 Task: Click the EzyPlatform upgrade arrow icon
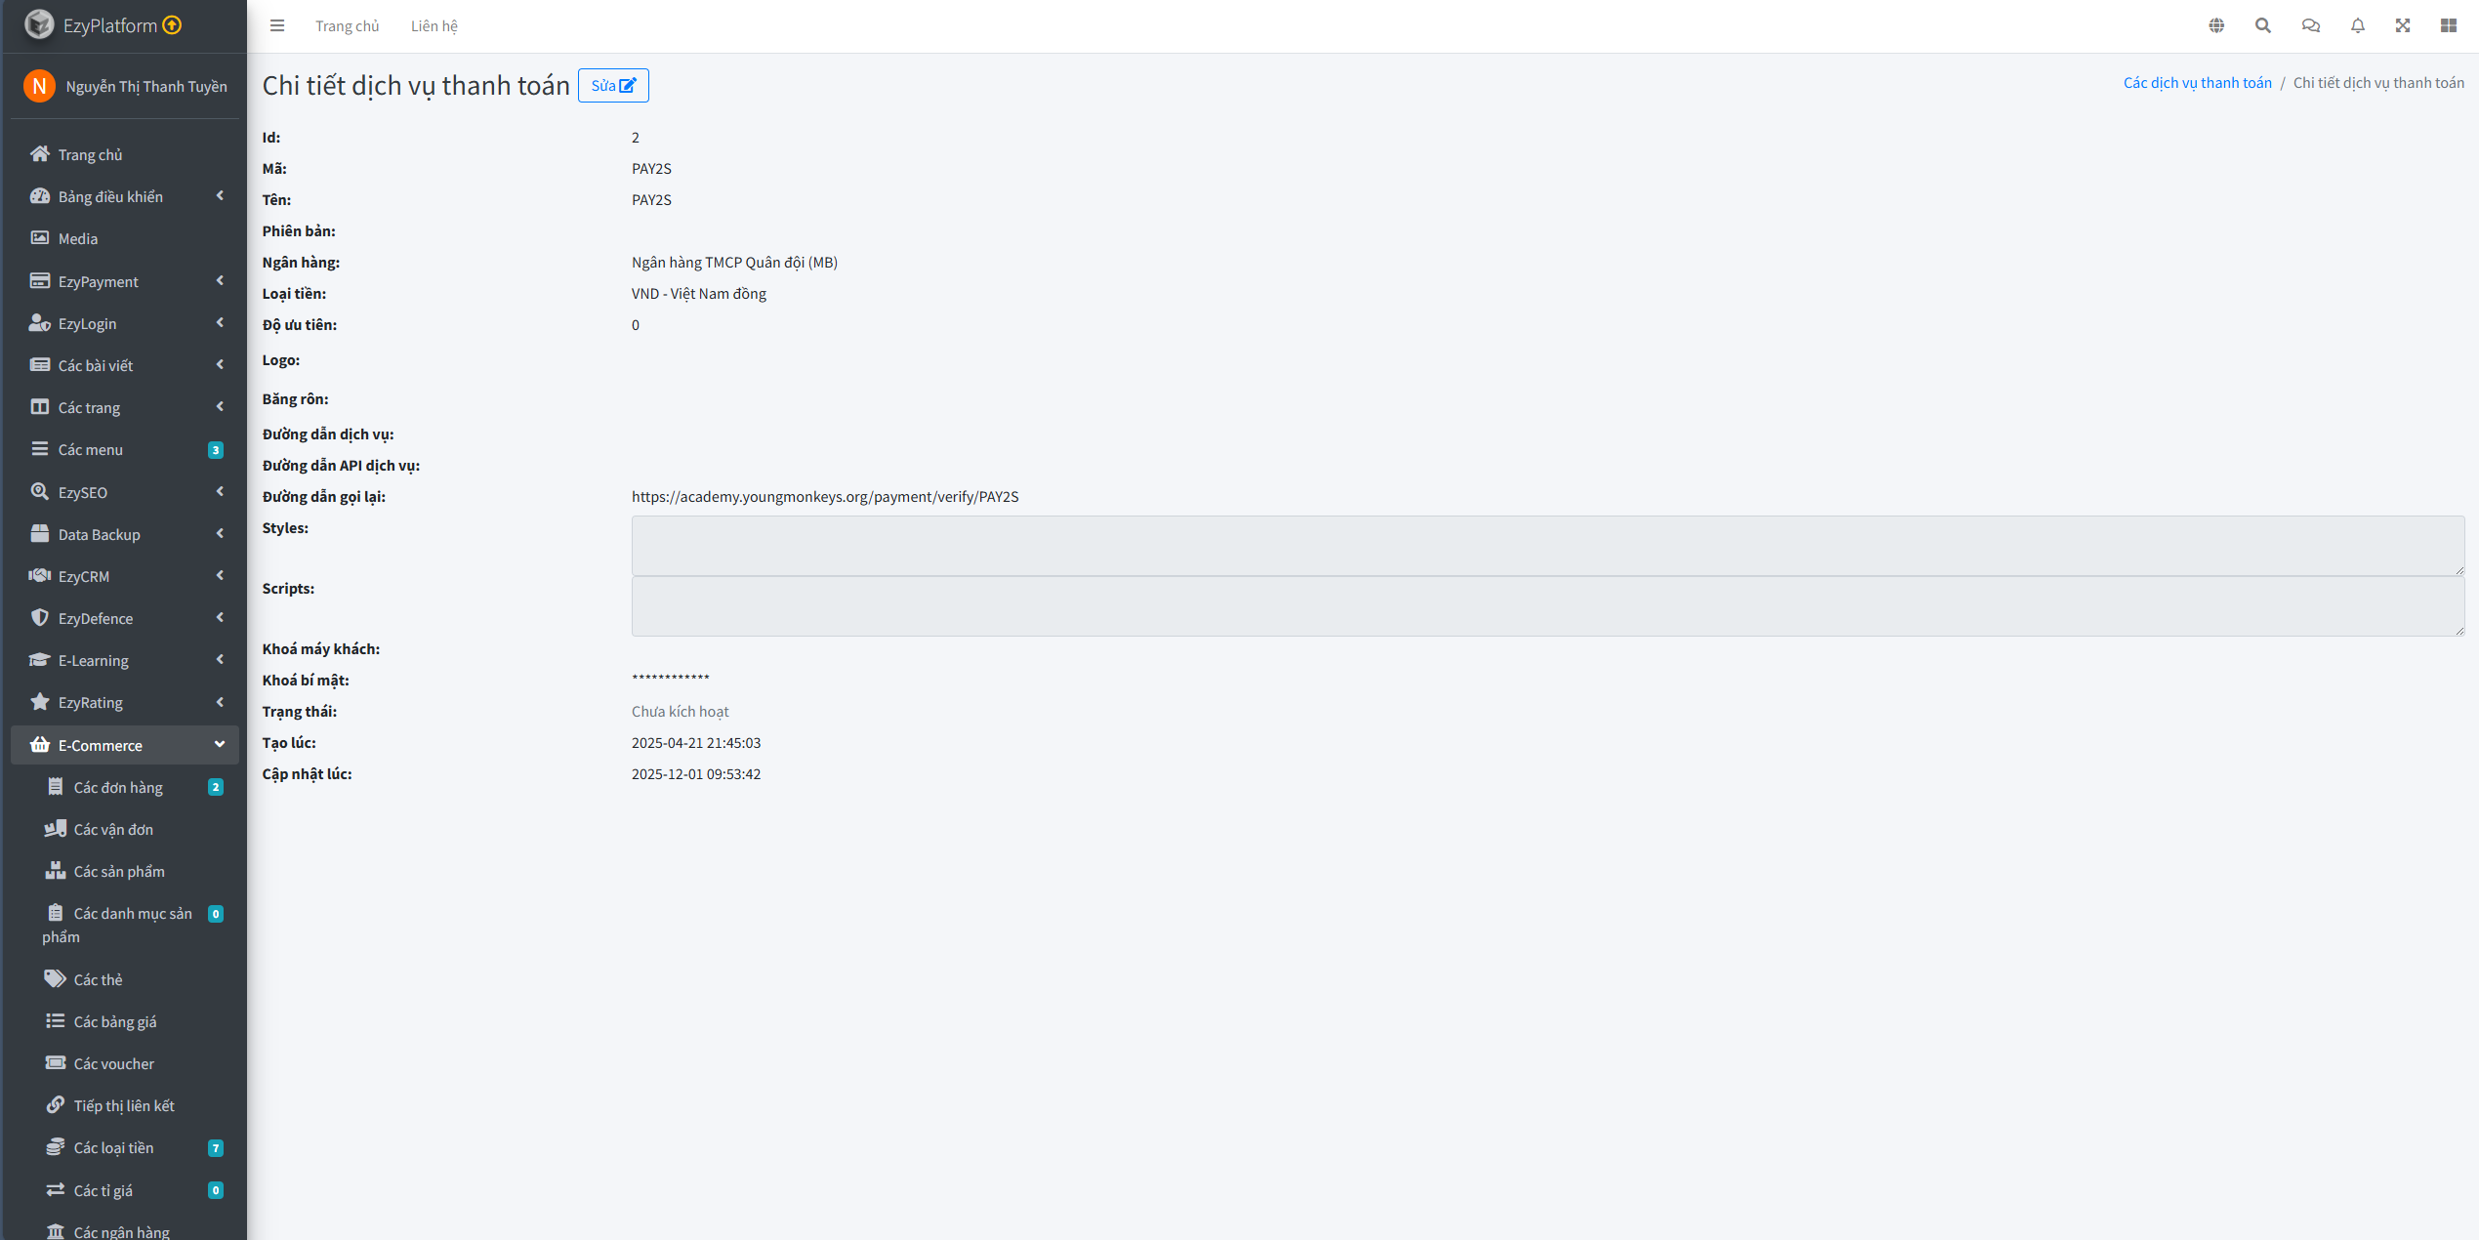(x=172, y=25)
